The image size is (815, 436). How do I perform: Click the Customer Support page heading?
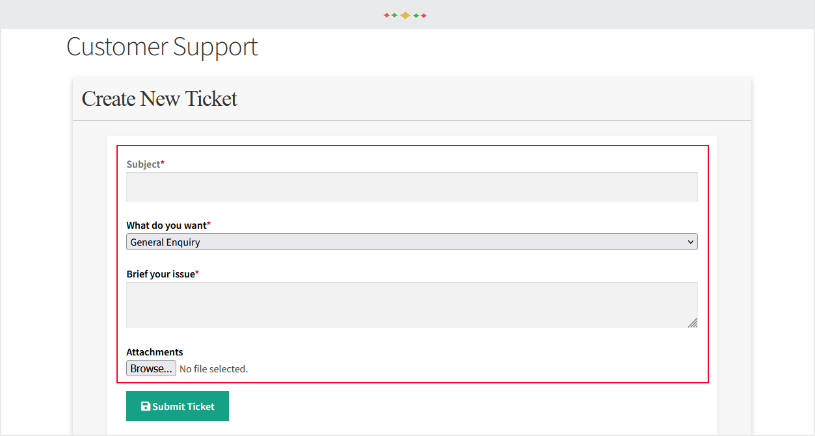click(x=162, y=46)
